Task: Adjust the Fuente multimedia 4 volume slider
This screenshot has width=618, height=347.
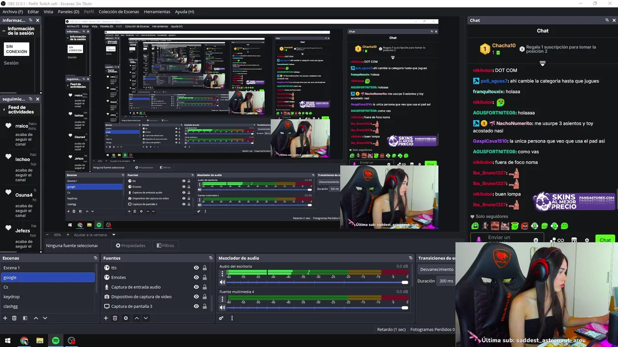Action: tap(318, 307)
